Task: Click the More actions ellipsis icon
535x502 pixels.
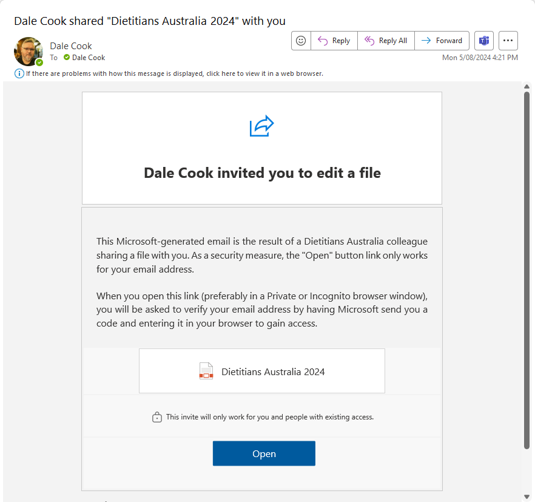Action: [508, 40]
